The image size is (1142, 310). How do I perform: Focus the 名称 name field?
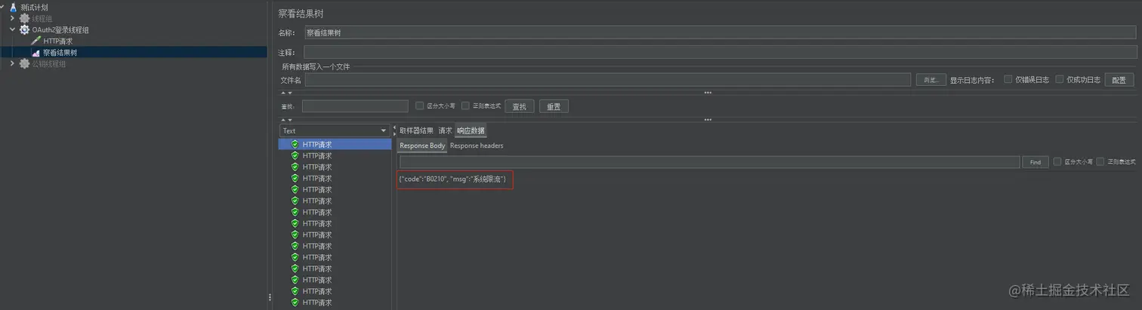pos(720,32)
